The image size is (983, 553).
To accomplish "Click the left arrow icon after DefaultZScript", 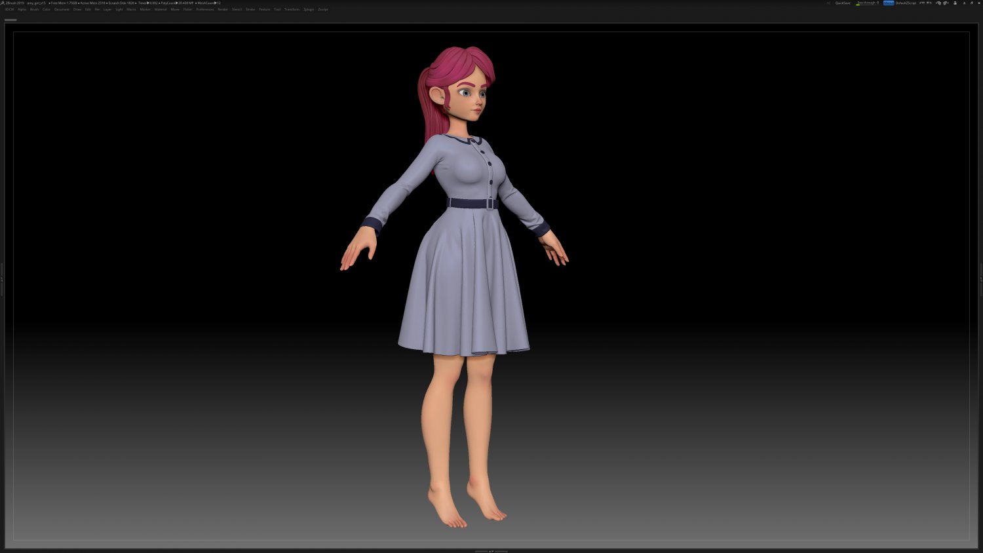I will pos(921,3).
